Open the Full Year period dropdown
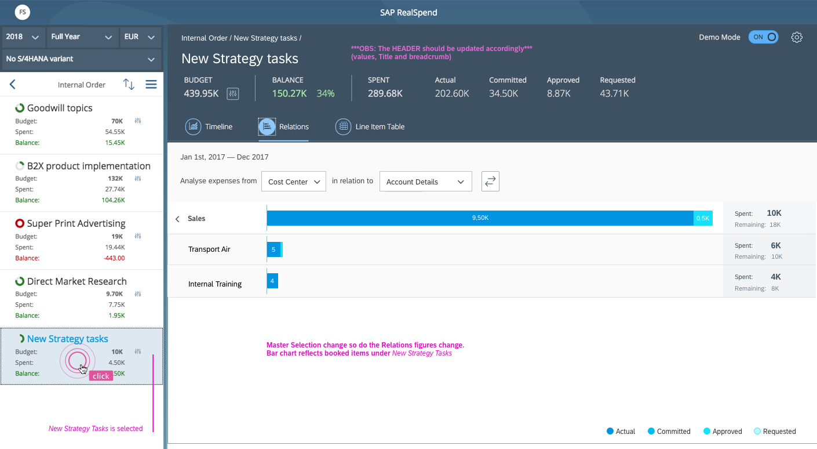This screenshot has height=449, width=817. point(82,37)
